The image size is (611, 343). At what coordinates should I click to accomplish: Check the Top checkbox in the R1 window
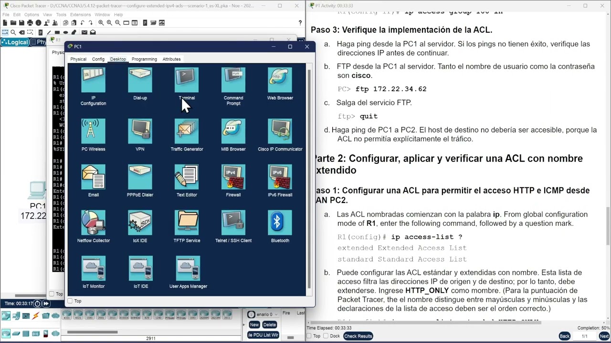click(x=52, y=293)
